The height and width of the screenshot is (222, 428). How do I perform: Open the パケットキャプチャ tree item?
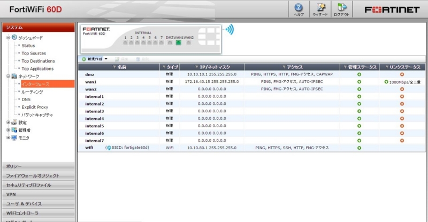[x=37, y=114]
